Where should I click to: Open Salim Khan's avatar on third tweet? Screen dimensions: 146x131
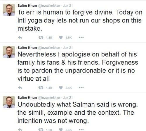(x=9, y=102)
